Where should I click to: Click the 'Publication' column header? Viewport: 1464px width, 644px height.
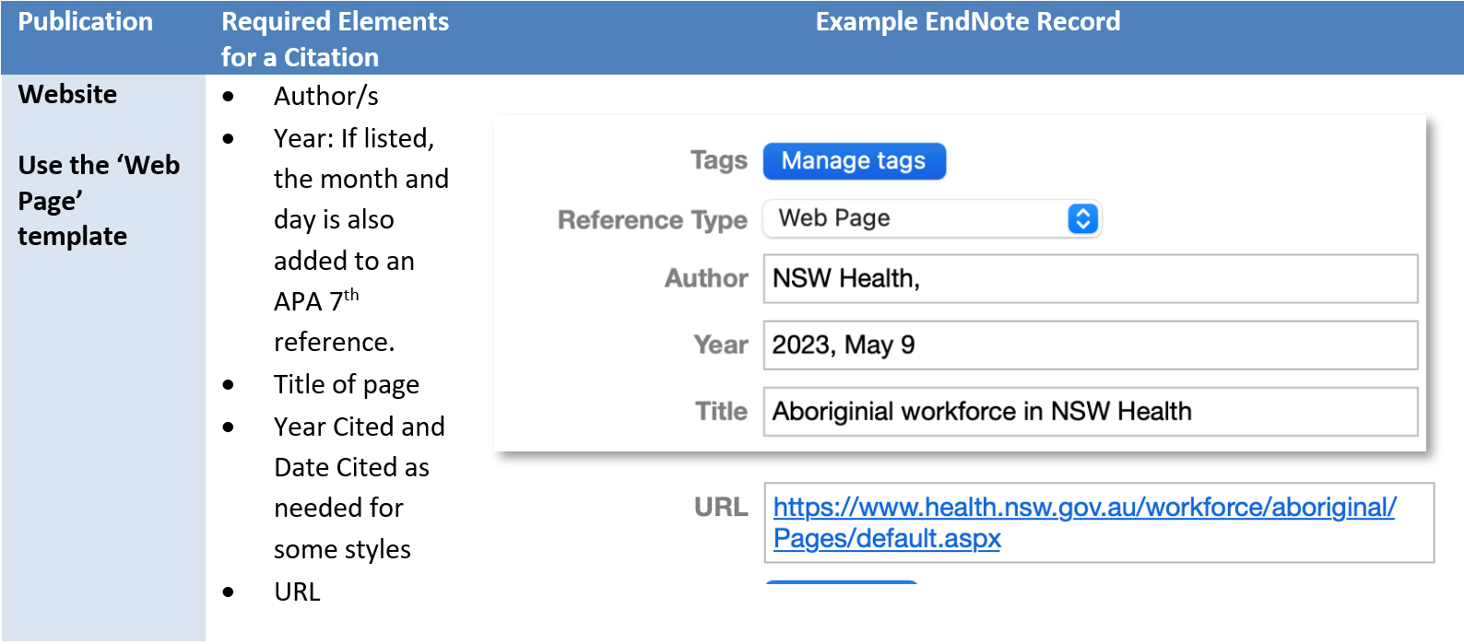pos(86,21)
